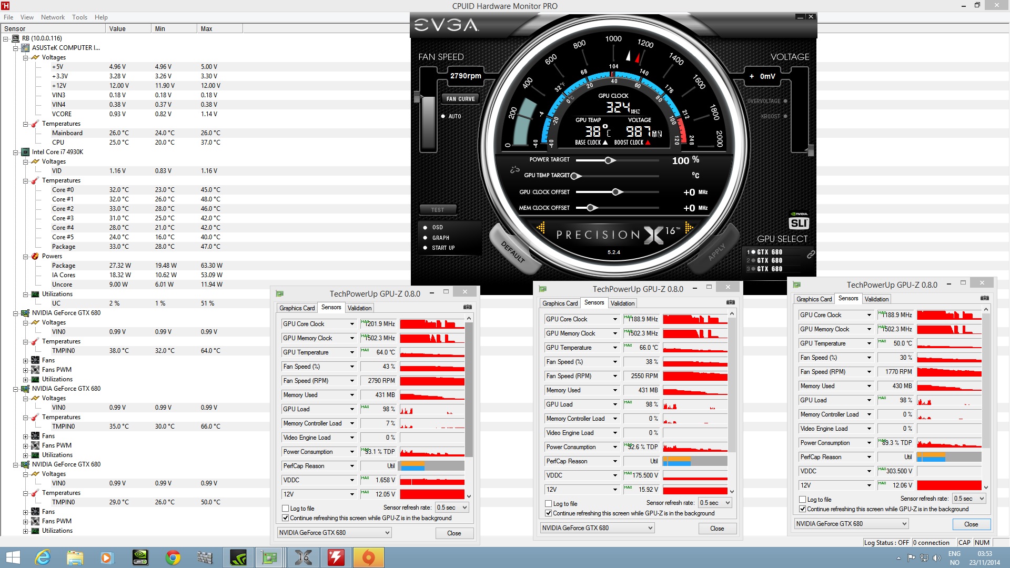1010x568 pixels.
Task: Open the Tools menu in HWMonitor
Action: [x=79, y=17]
